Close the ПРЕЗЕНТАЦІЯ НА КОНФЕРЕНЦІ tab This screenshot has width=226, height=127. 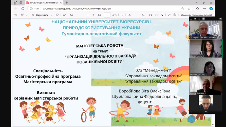(x=61, y=3)
